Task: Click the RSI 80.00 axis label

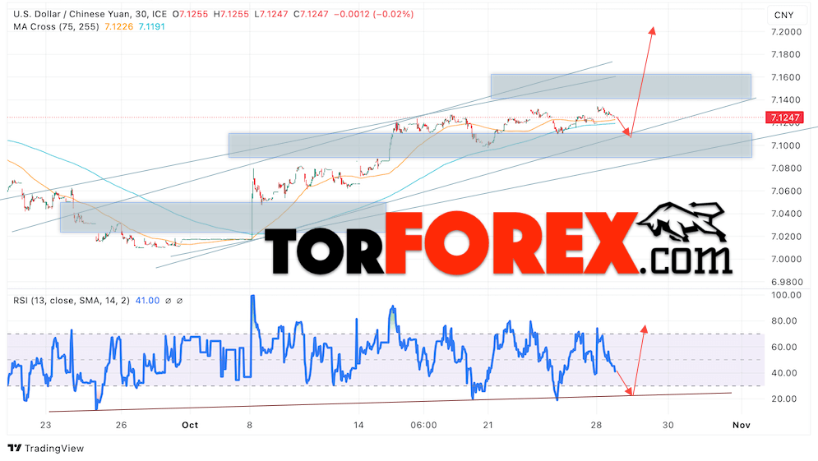Action: [784, 320]
